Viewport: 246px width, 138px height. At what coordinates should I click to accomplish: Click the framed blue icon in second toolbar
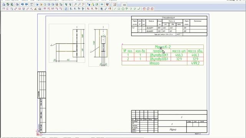(66, 9)
